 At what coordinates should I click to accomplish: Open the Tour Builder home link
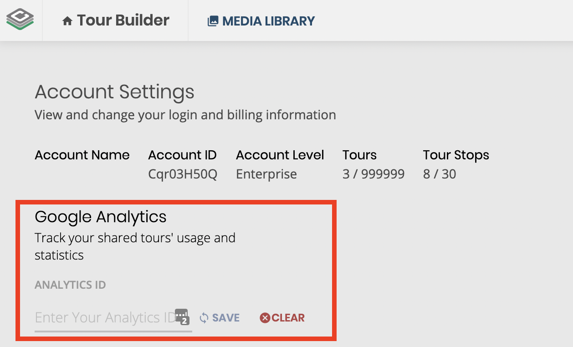click(x=116, y=20)
